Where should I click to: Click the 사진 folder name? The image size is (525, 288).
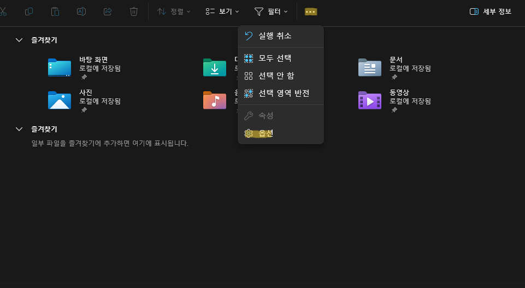coord(86,92)
